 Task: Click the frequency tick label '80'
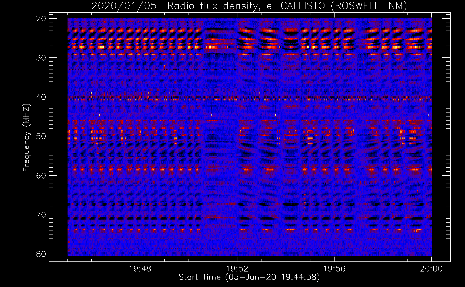click(41, 254)
